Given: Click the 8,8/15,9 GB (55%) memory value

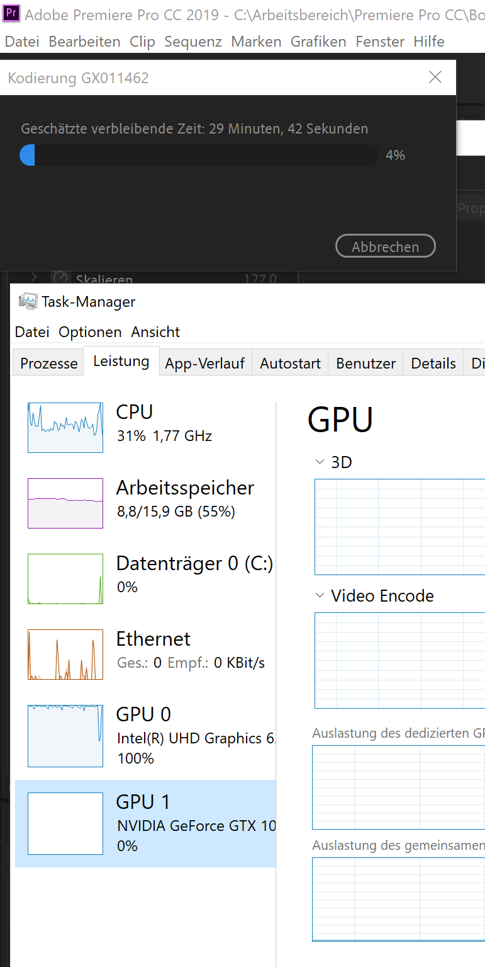Looking at the screenshot, I should click(176, 512).
